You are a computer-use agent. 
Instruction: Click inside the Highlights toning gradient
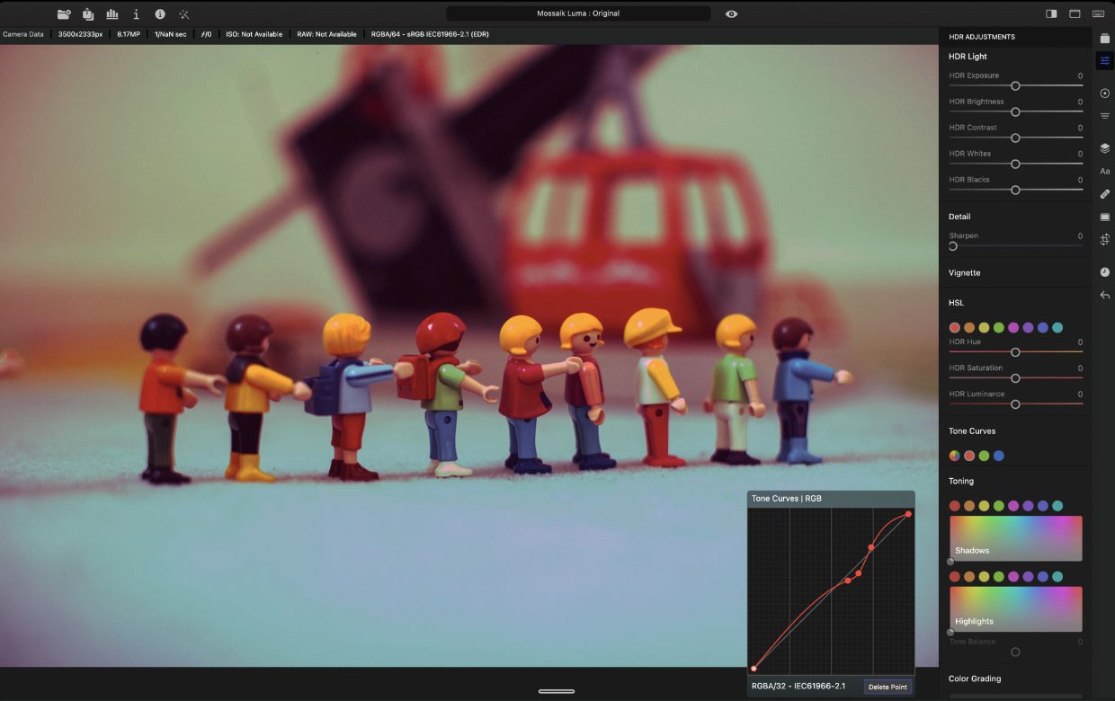[1016, 609]
